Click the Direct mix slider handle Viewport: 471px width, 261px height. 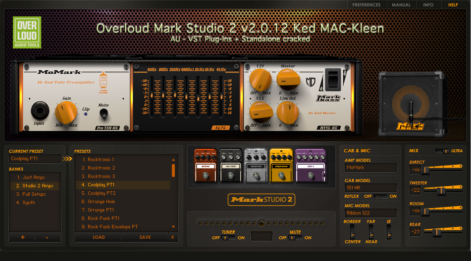pyautogui.click(x=425, y=170)
